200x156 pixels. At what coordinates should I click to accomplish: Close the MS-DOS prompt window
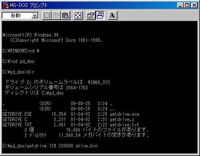click(x=194, y=5)
